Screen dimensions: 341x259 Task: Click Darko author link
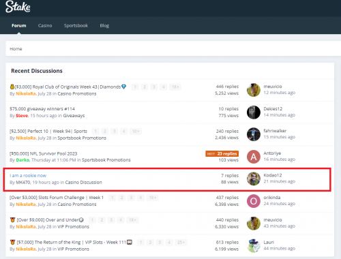(x=23, y=160)
